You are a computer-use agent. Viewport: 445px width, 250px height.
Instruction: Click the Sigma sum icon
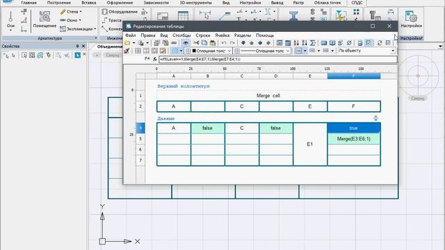pos(312,43)
